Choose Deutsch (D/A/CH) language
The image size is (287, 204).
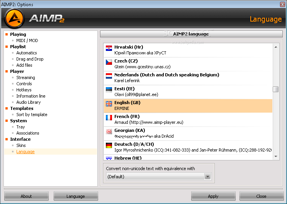coord(188,147)
